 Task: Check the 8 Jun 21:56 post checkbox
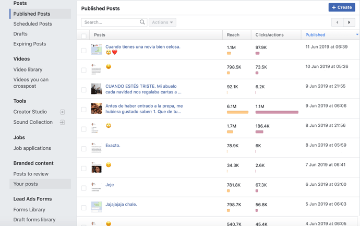[x=84, y=129]
